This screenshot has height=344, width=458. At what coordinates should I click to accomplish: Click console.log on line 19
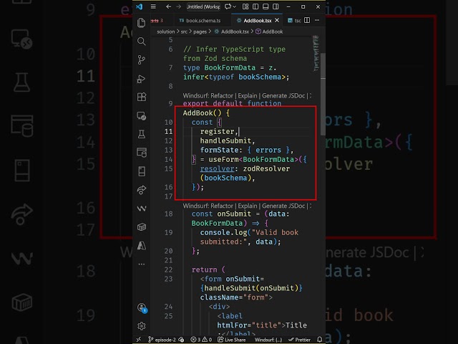[223, 232]
